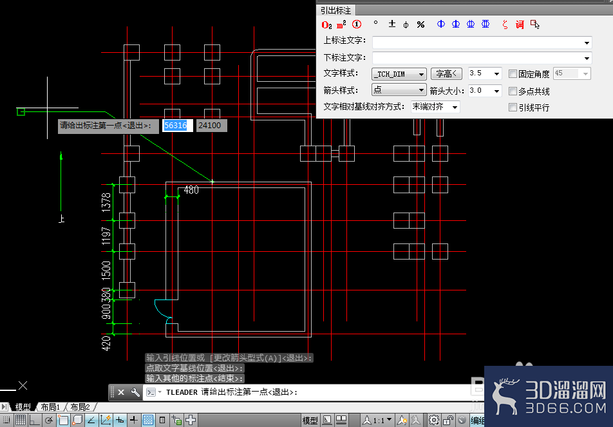Image resolution: width=613 pixels, height=427 pixels.
Task: Toggle dynamic UCS in status bar
Action: (106, 420)
